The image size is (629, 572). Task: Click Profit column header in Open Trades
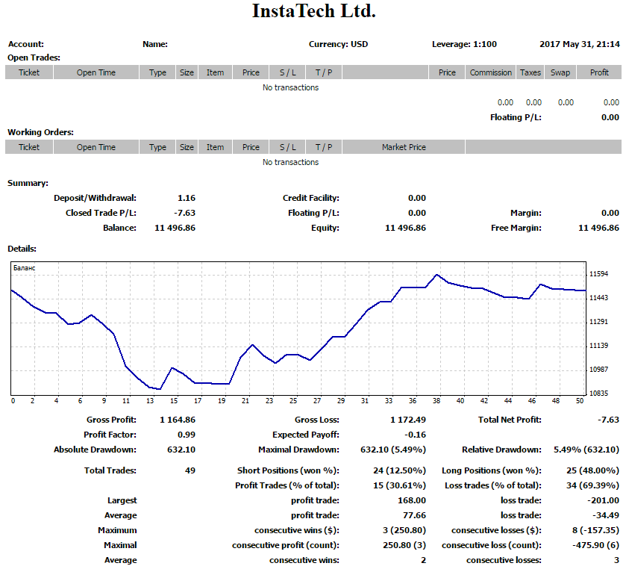coord(599,72)
